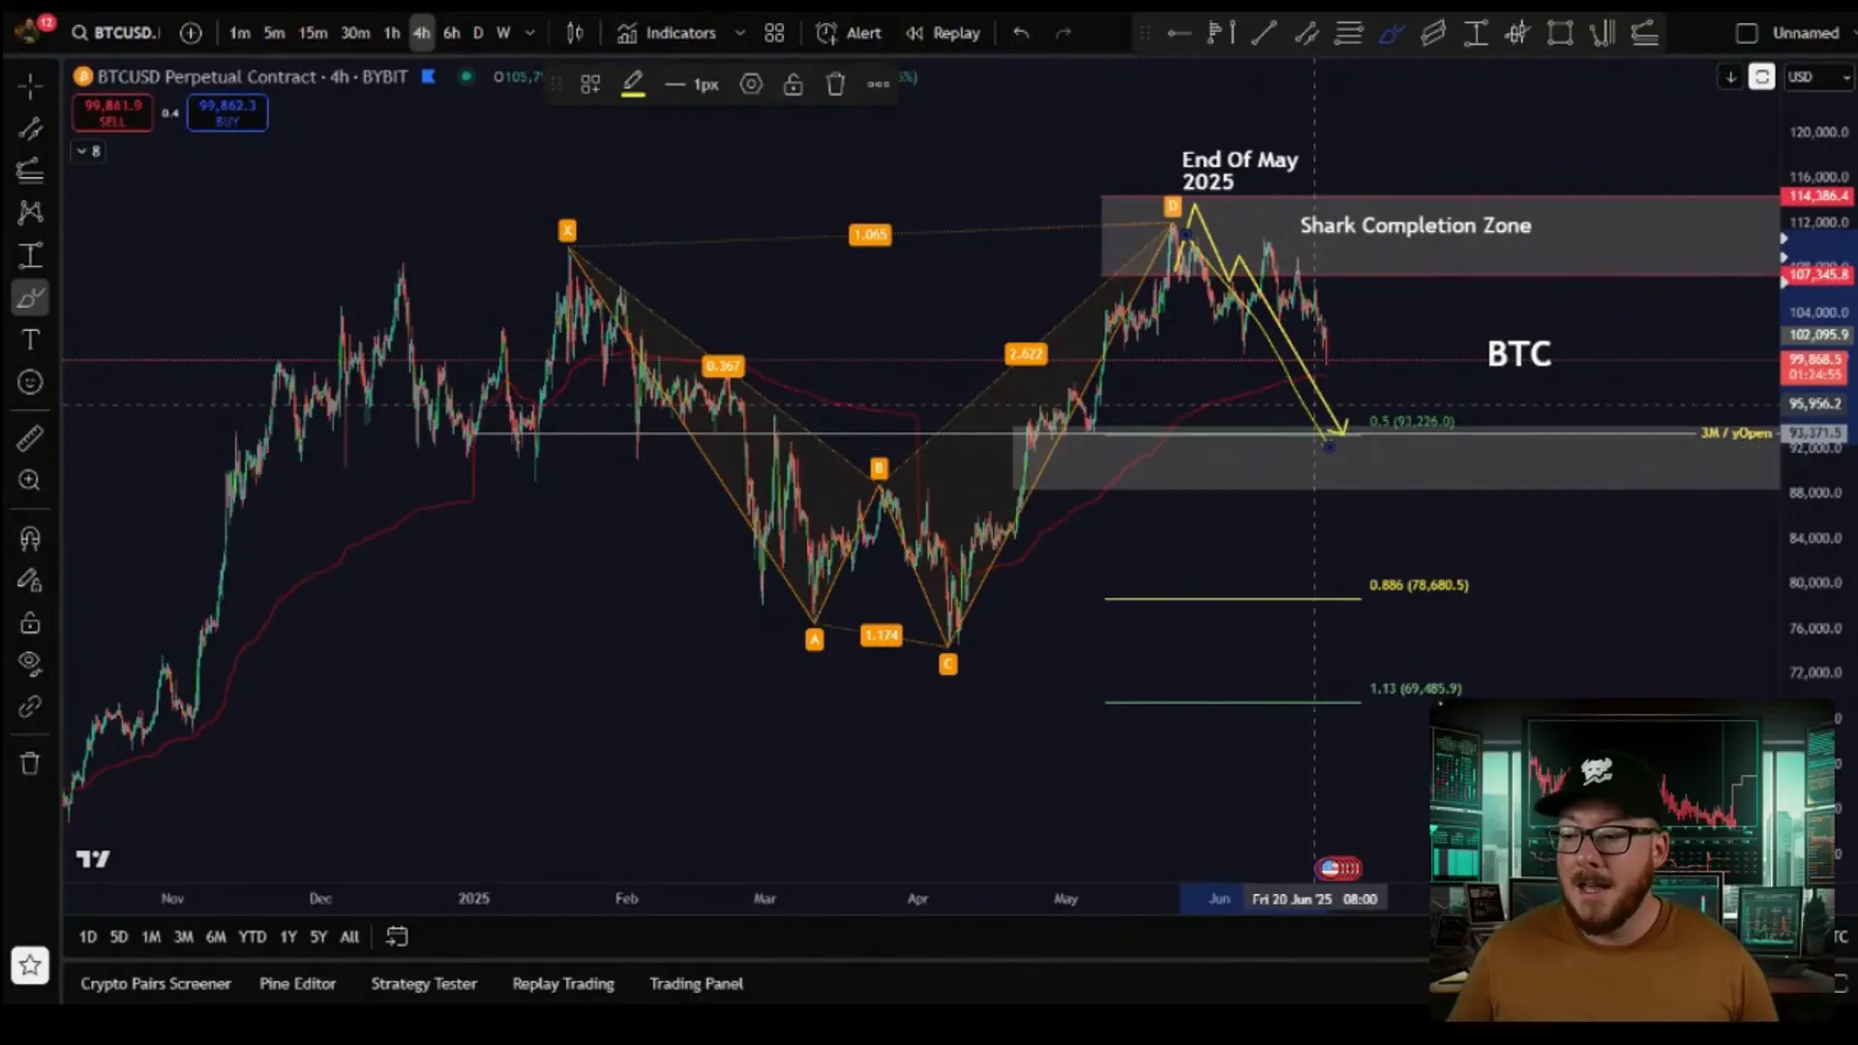This screenshot has height=1045, width=1858.
Task: Toggle lock all drawing tools
Action: click(x=30, y=622)
